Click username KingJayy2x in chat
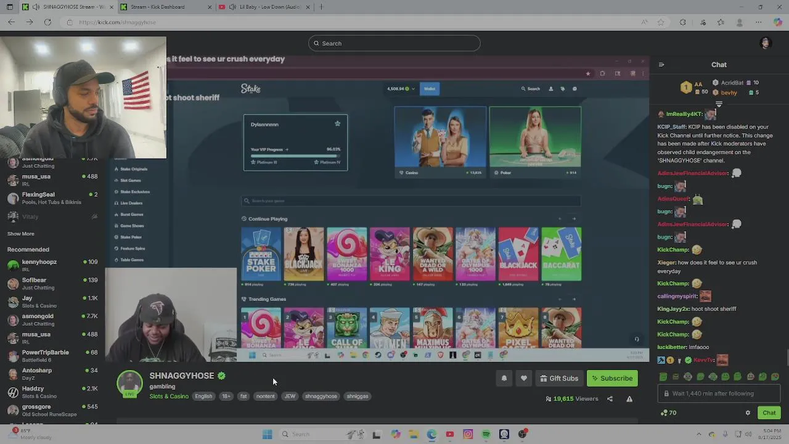The image size is (789, 444). point(673,309)
